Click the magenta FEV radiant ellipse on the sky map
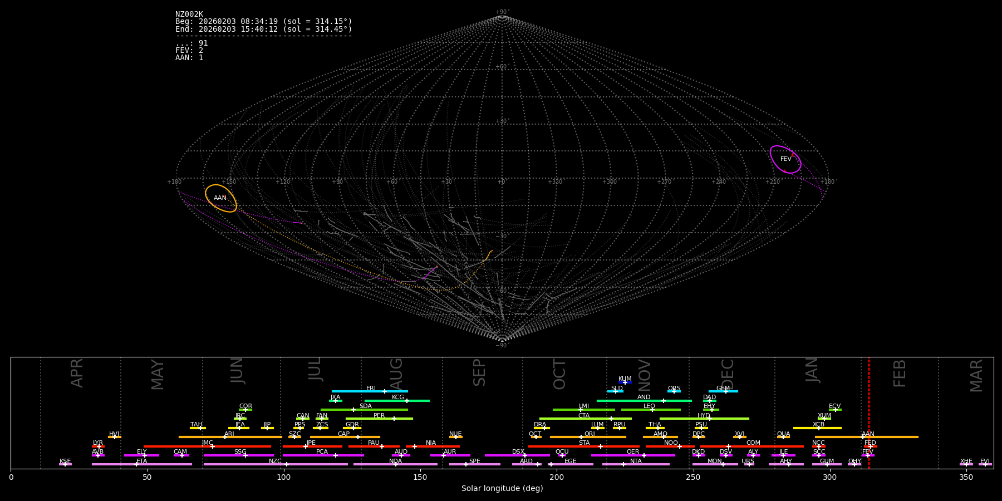 785,159
